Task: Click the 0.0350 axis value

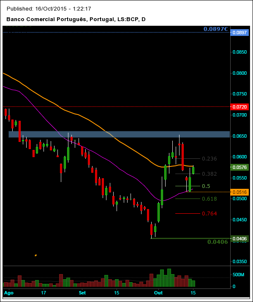Action: pyautogui.click(x=239, y=261)
